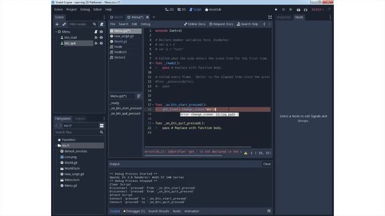Image resolution: width=385 pixels, height=216 pixels.
Task: Toggle distraction-free mode
Action: (270, 17)
